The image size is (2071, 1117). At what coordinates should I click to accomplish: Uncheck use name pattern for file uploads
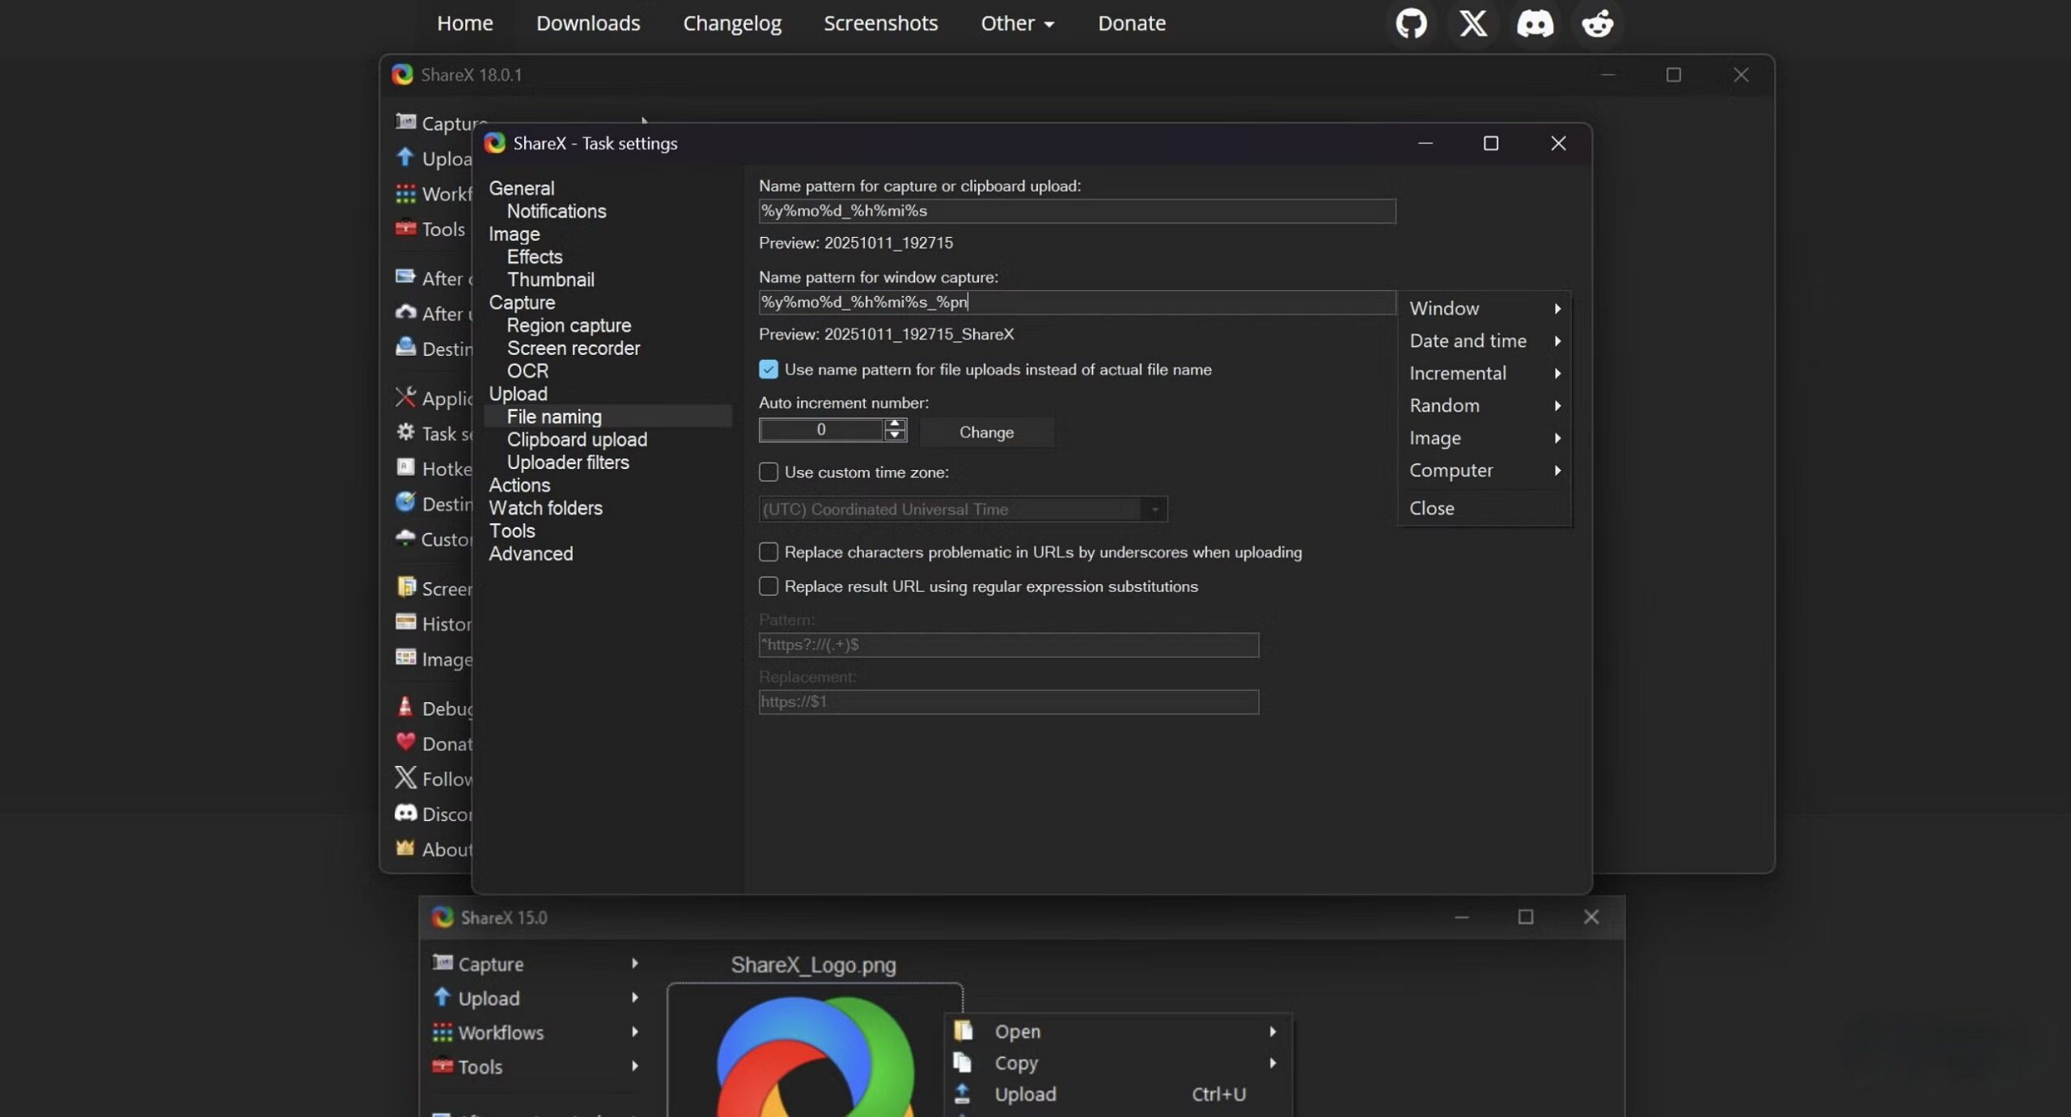768,370
